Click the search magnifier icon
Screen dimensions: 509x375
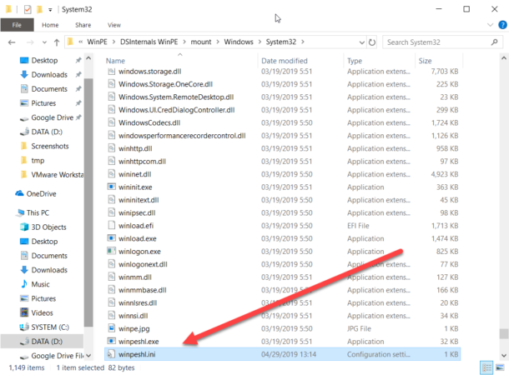(494, 42)
